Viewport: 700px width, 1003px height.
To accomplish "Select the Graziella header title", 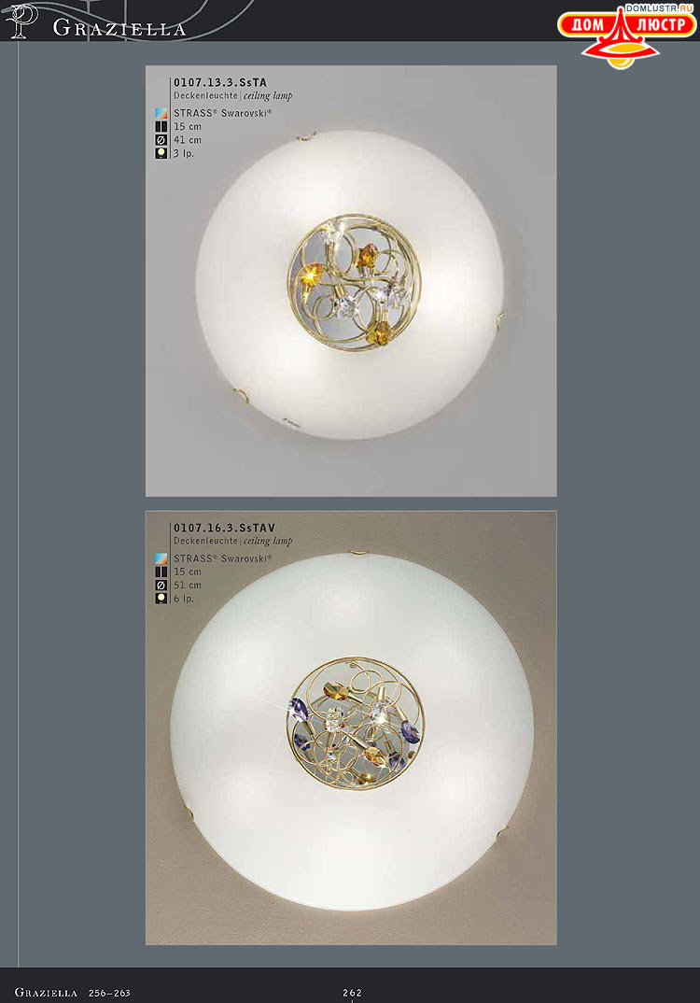I will tap(119, 28).
